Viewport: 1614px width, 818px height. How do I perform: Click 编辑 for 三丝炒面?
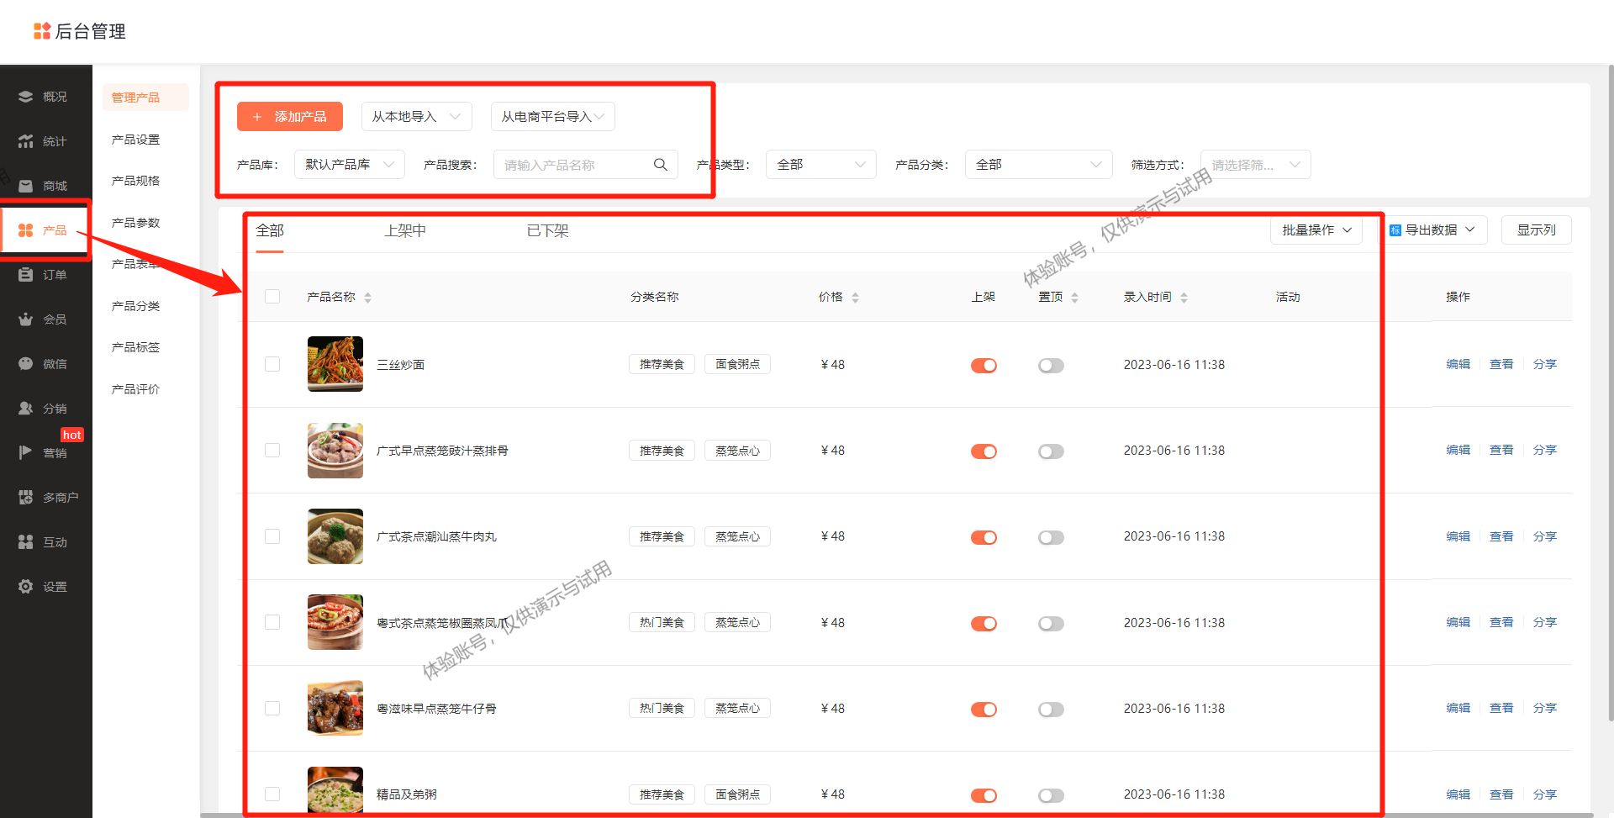(x=1458, y=364)
